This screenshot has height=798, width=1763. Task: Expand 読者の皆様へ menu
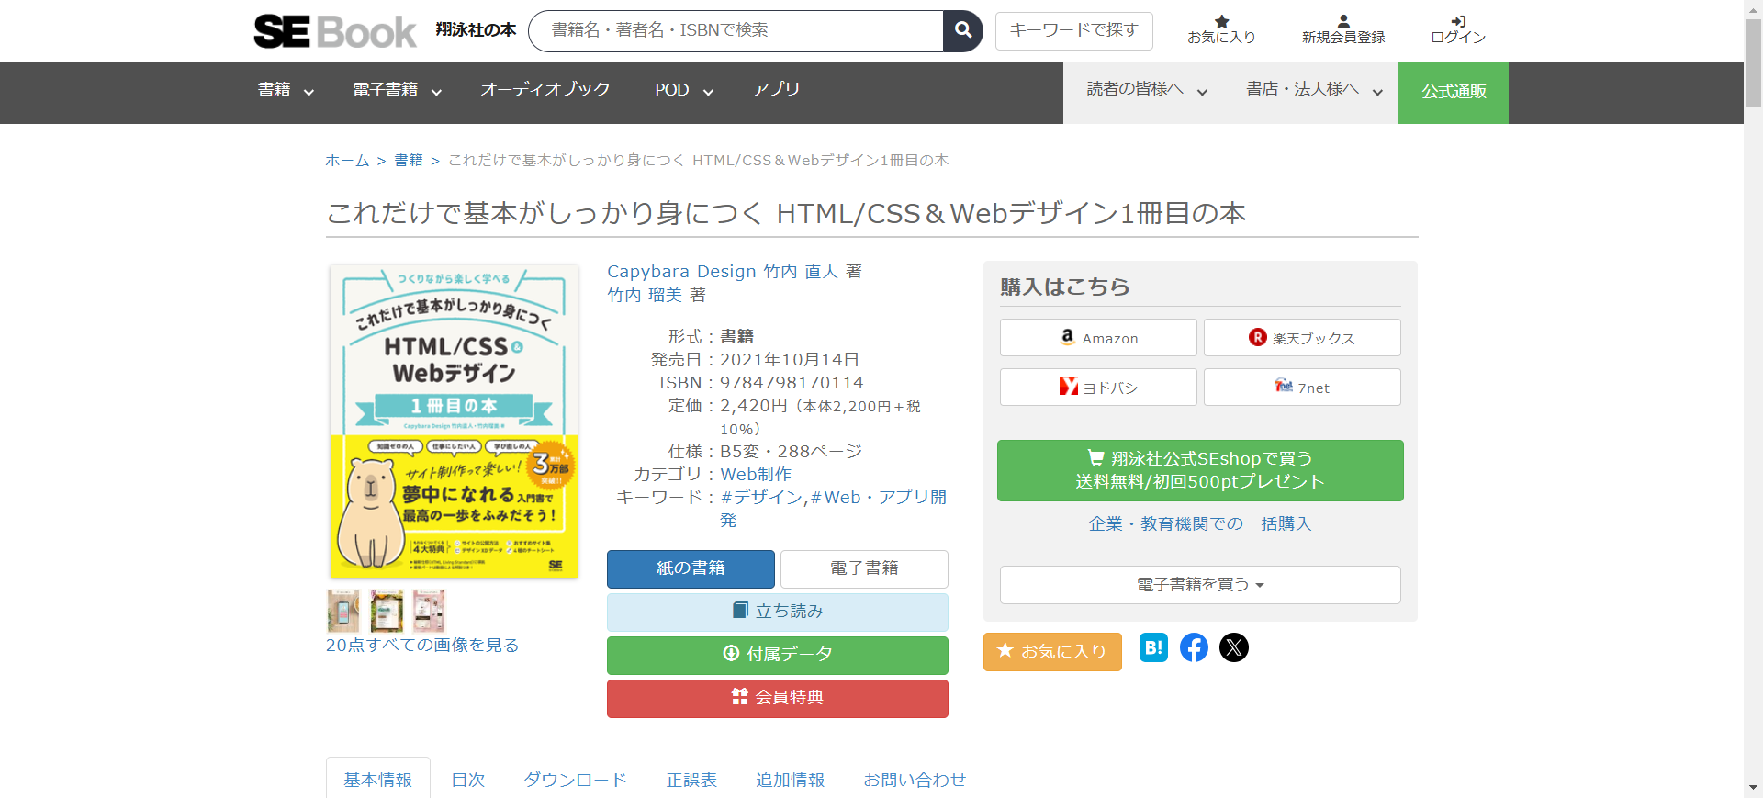tap(1147, 90)
